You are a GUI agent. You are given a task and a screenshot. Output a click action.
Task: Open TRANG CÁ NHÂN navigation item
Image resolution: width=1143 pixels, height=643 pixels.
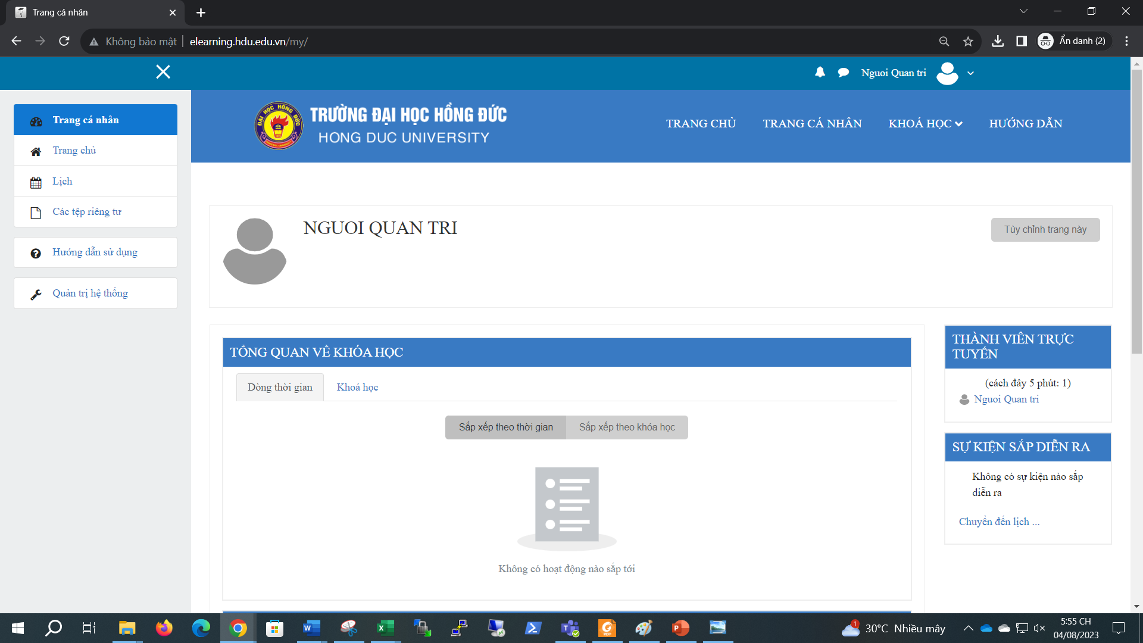812,123
